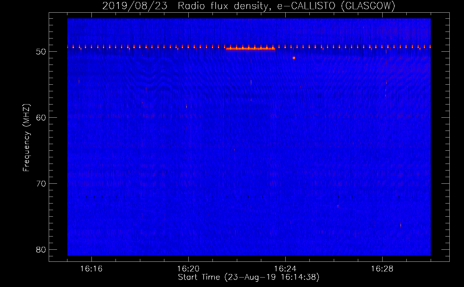Select the 'Frequency (MHZ)' y-axis label
This screenshot has height=287, width=464.
tap(26, 138)
